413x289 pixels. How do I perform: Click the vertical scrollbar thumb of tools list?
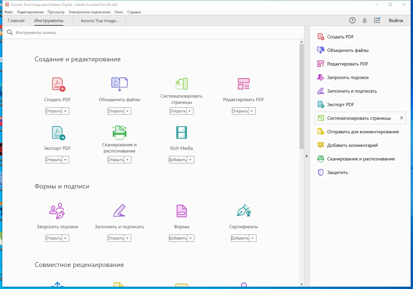coord(301,97)
